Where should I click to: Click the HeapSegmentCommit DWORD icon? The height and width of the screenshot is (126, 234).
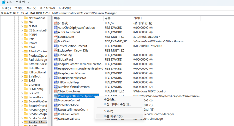[55, 73]
